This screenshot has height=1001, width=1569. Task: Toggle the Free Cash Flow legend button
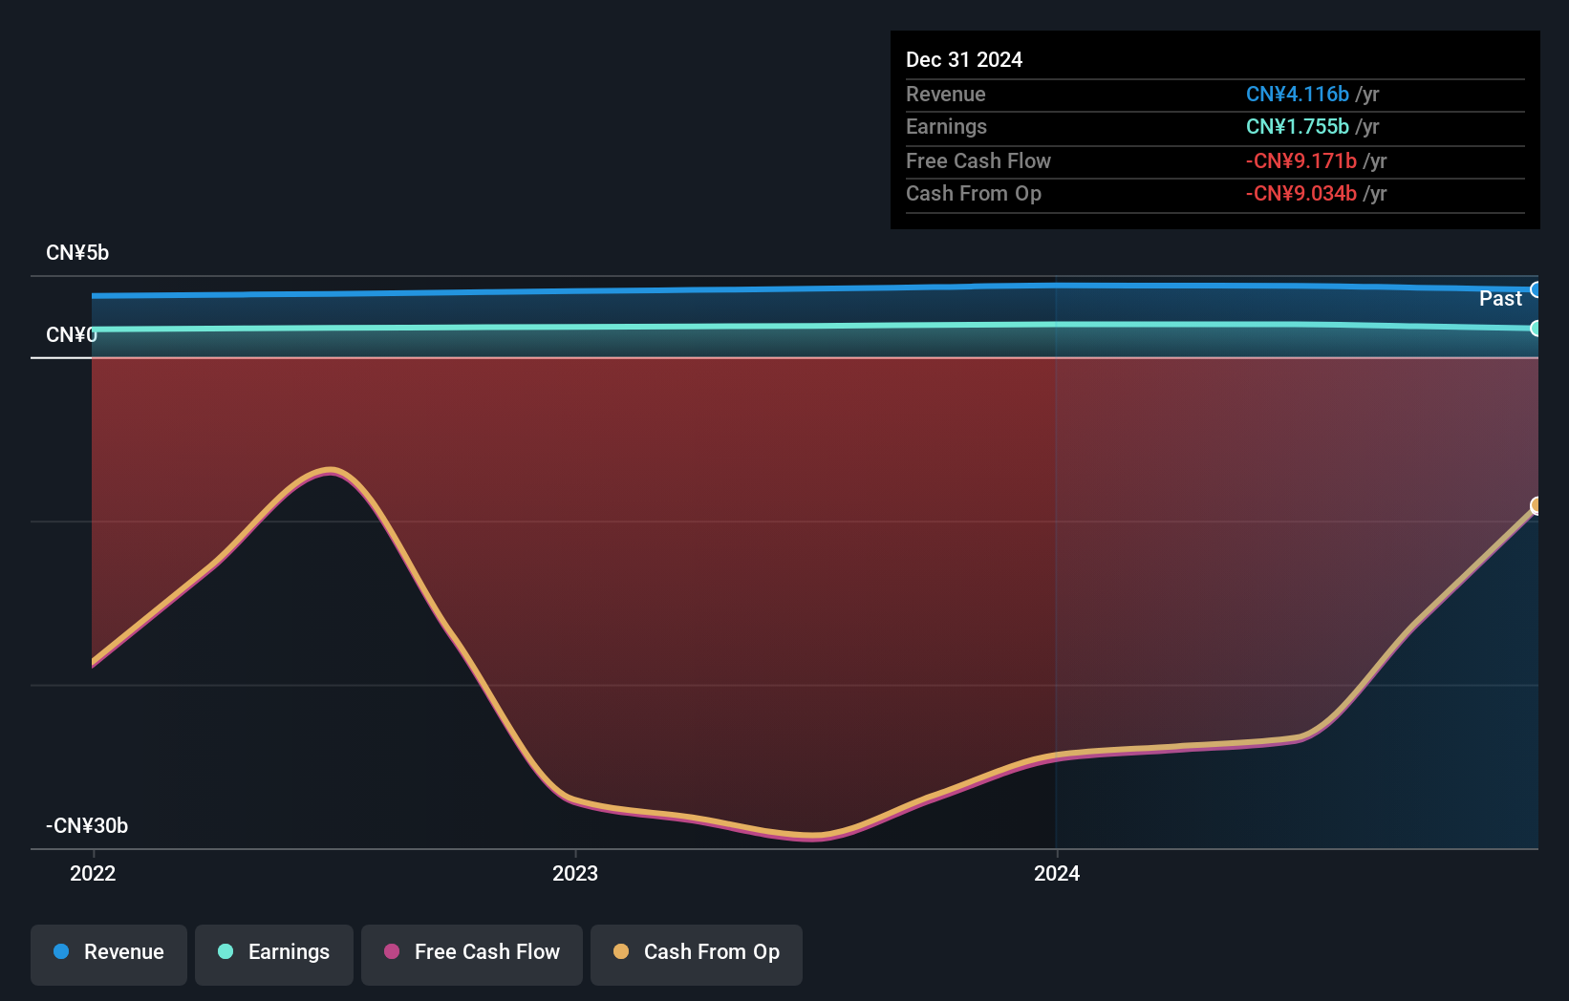pyautogui.click(x=472, y=954)
